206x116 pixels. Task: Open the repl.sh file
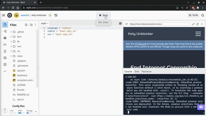click(20, 100)
